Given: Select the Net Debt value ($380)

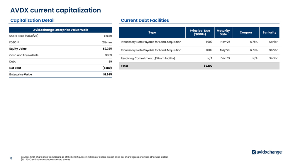Looking at the screenshot, I should (107, 68).
